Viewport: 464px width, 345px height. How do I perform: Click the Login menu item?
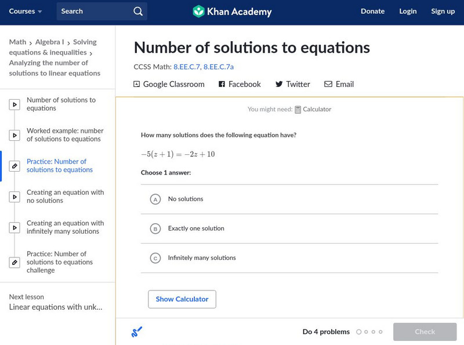[x=408, y=12]
